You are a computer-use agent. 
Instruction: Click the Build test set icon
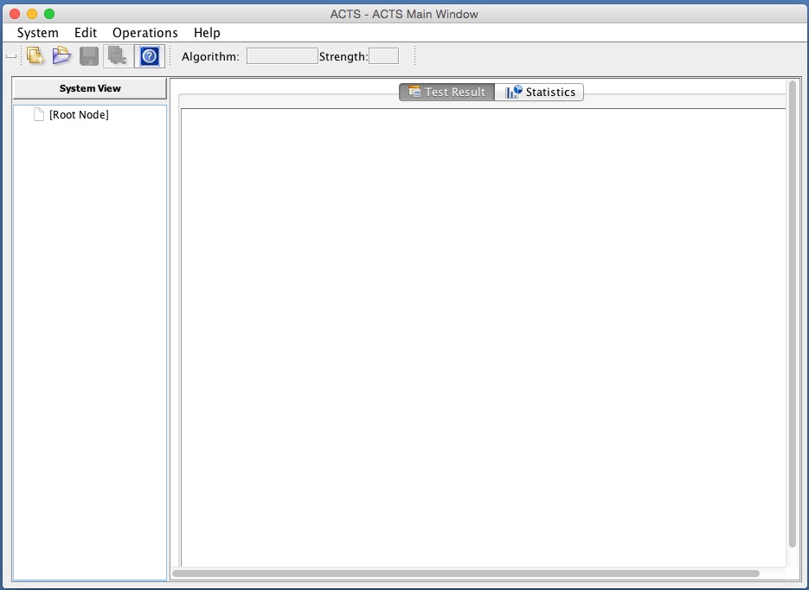[x=118, y=56]
